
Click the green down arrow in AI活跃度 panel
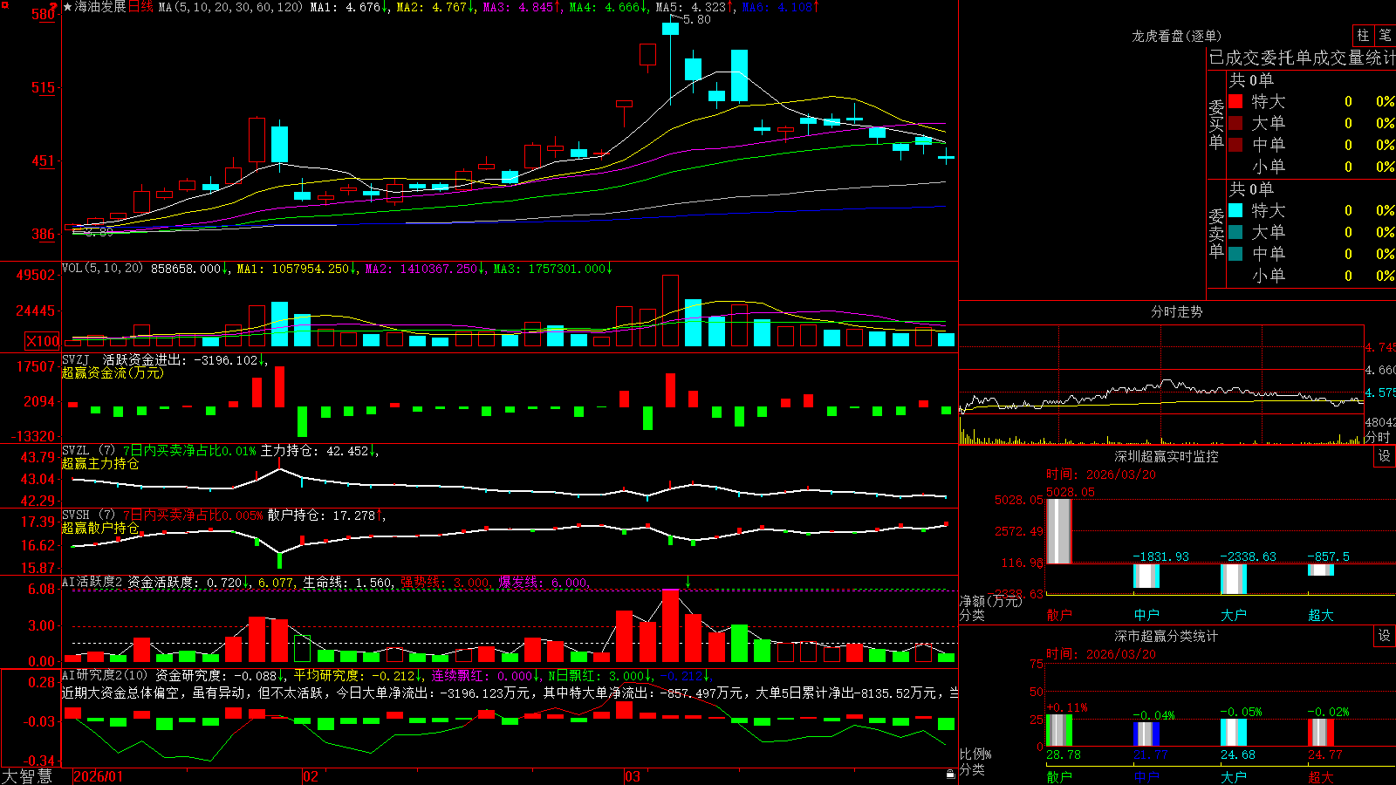pyautogui.click(x=688, y=581)
